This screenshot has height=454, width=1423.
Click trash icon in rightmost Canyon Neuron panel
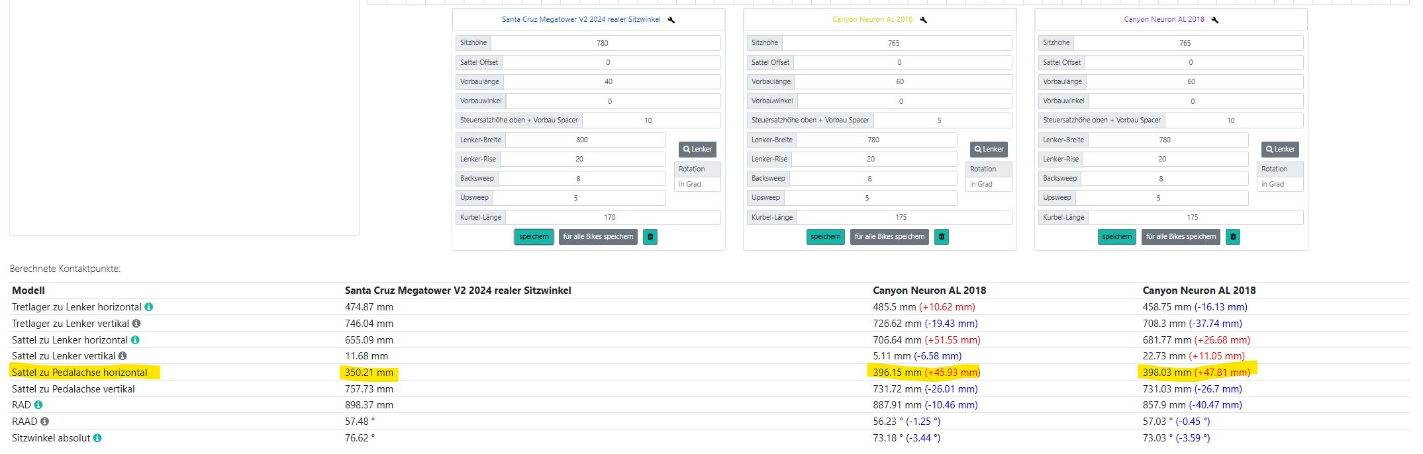pos(1233,237)
